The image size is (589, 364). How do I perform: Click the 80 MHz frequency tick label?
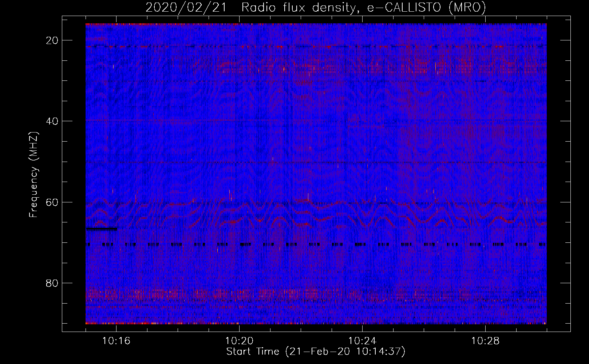(52, 283)
